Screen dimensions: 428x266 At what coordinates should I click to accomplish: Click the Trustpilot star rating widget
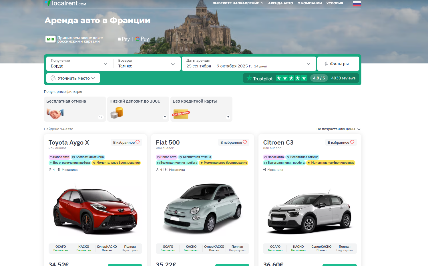(291, 78)
